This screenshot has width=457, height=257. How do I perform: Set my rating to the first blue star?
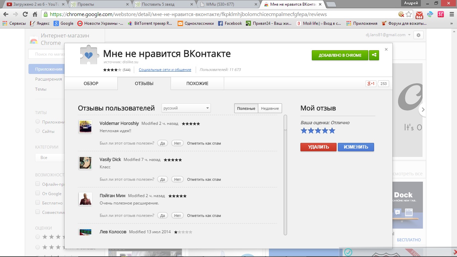[304, 131]
